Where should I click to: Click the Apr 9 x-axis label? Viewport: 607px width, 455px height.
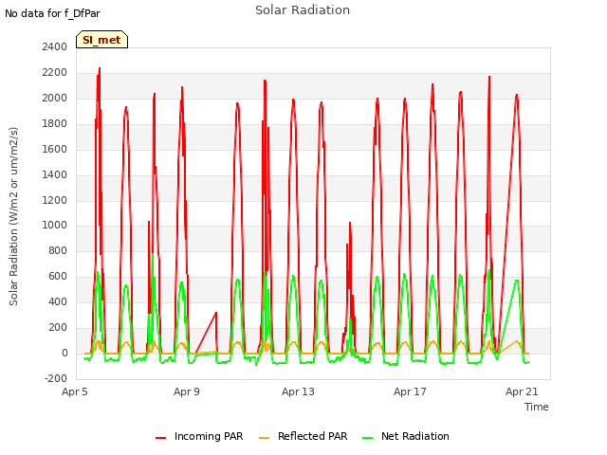point(187,391)
